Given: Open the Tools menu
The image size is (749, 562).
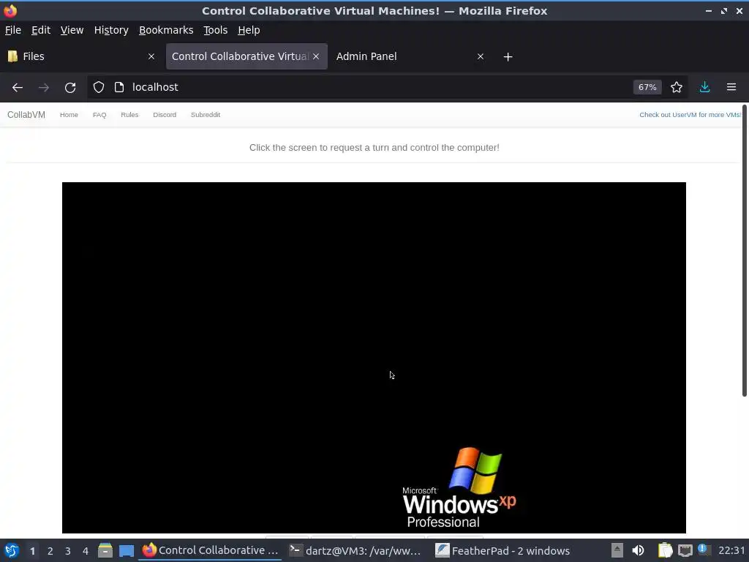Looking at the screenshot, I should tap(216, 30).
